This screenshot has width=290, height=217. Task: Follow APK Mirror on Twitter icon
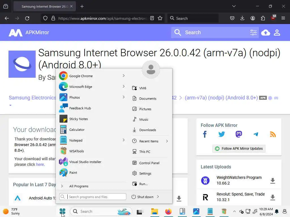[221, 134]
